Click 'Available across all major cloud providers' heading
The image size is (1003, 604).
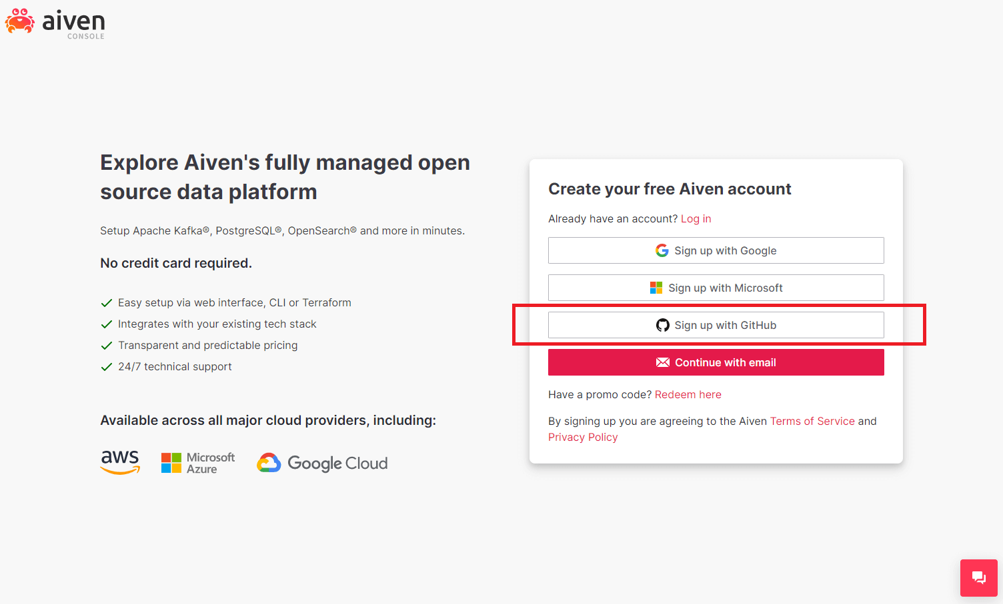[x=268, y=420]
